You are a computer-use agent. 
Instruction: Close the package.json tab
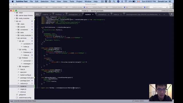coord(80,15)
